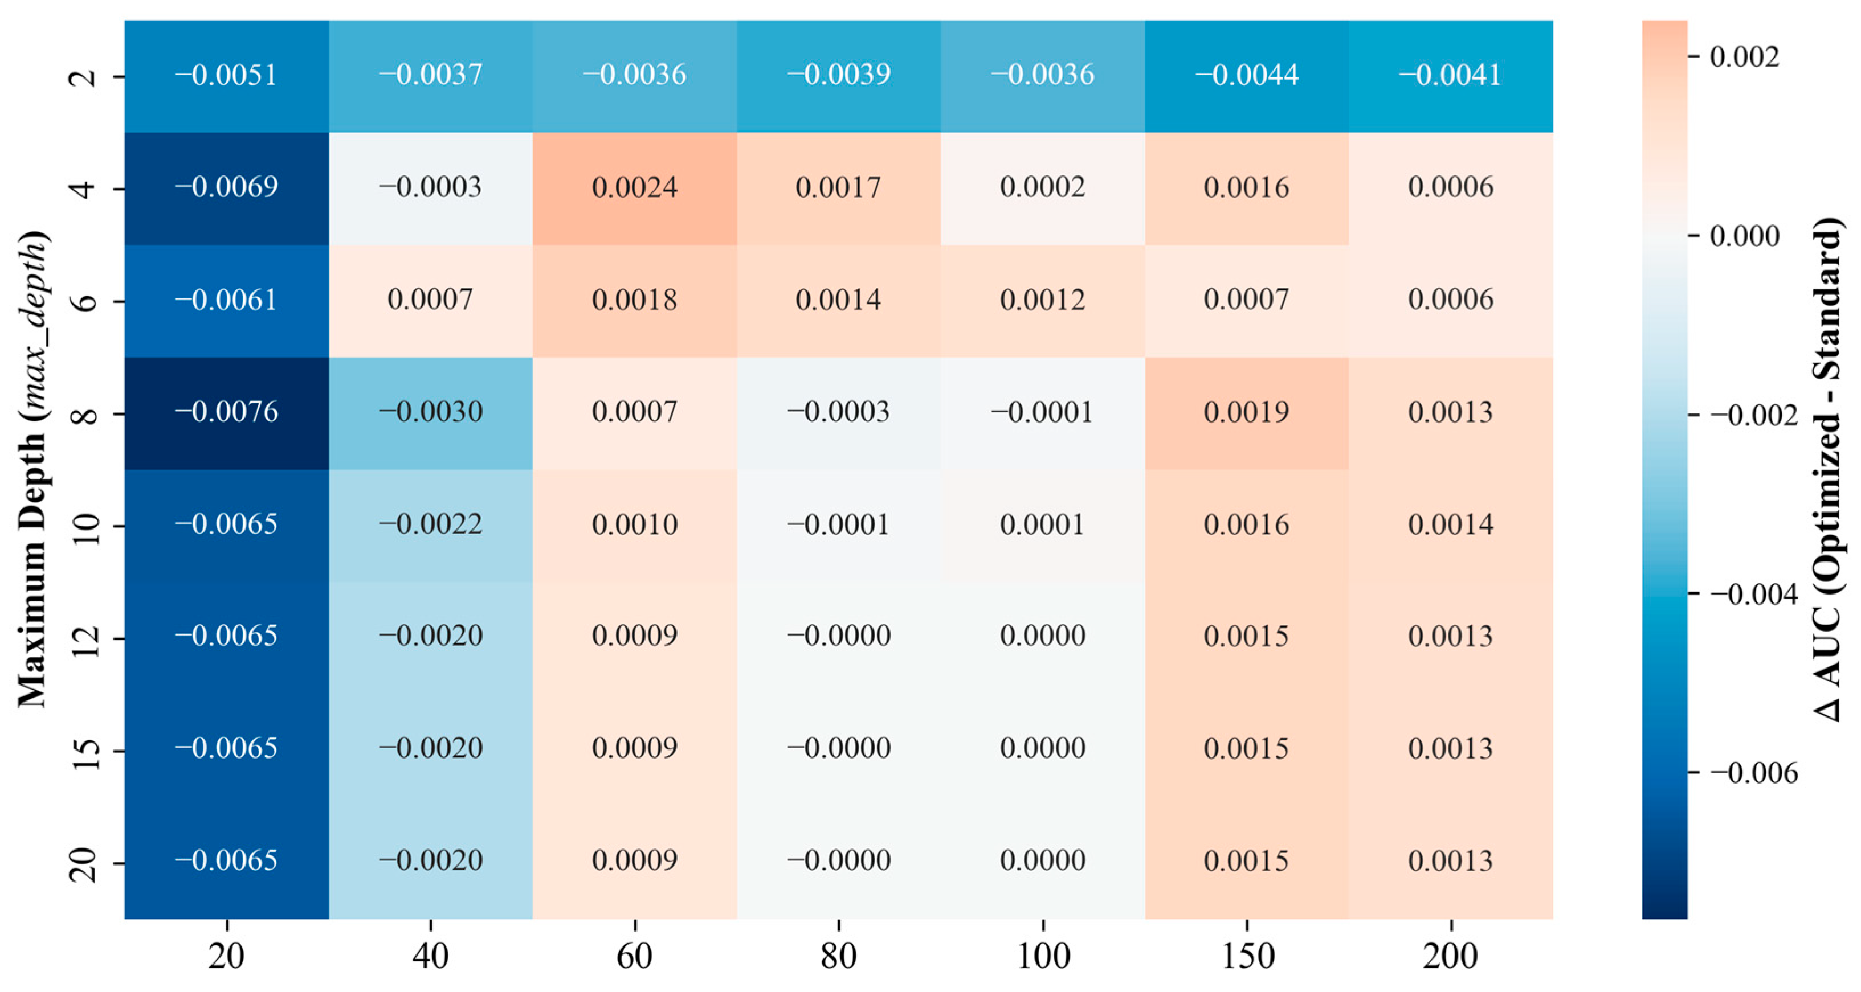Choose the heatmap cell showing −0.0044
This screenshot has height=992, width=1861.
[1246, 75]
